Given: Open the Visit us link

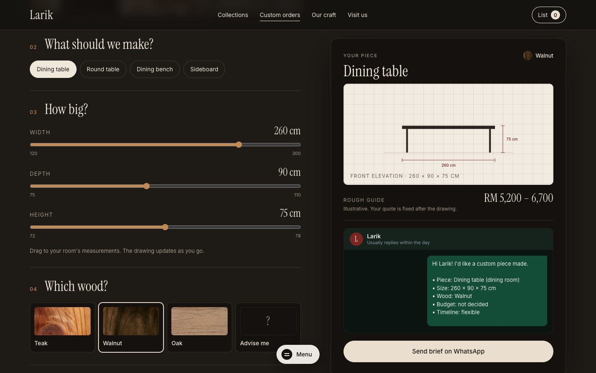Looking at the screenshot, I should [x=357, y=15].
